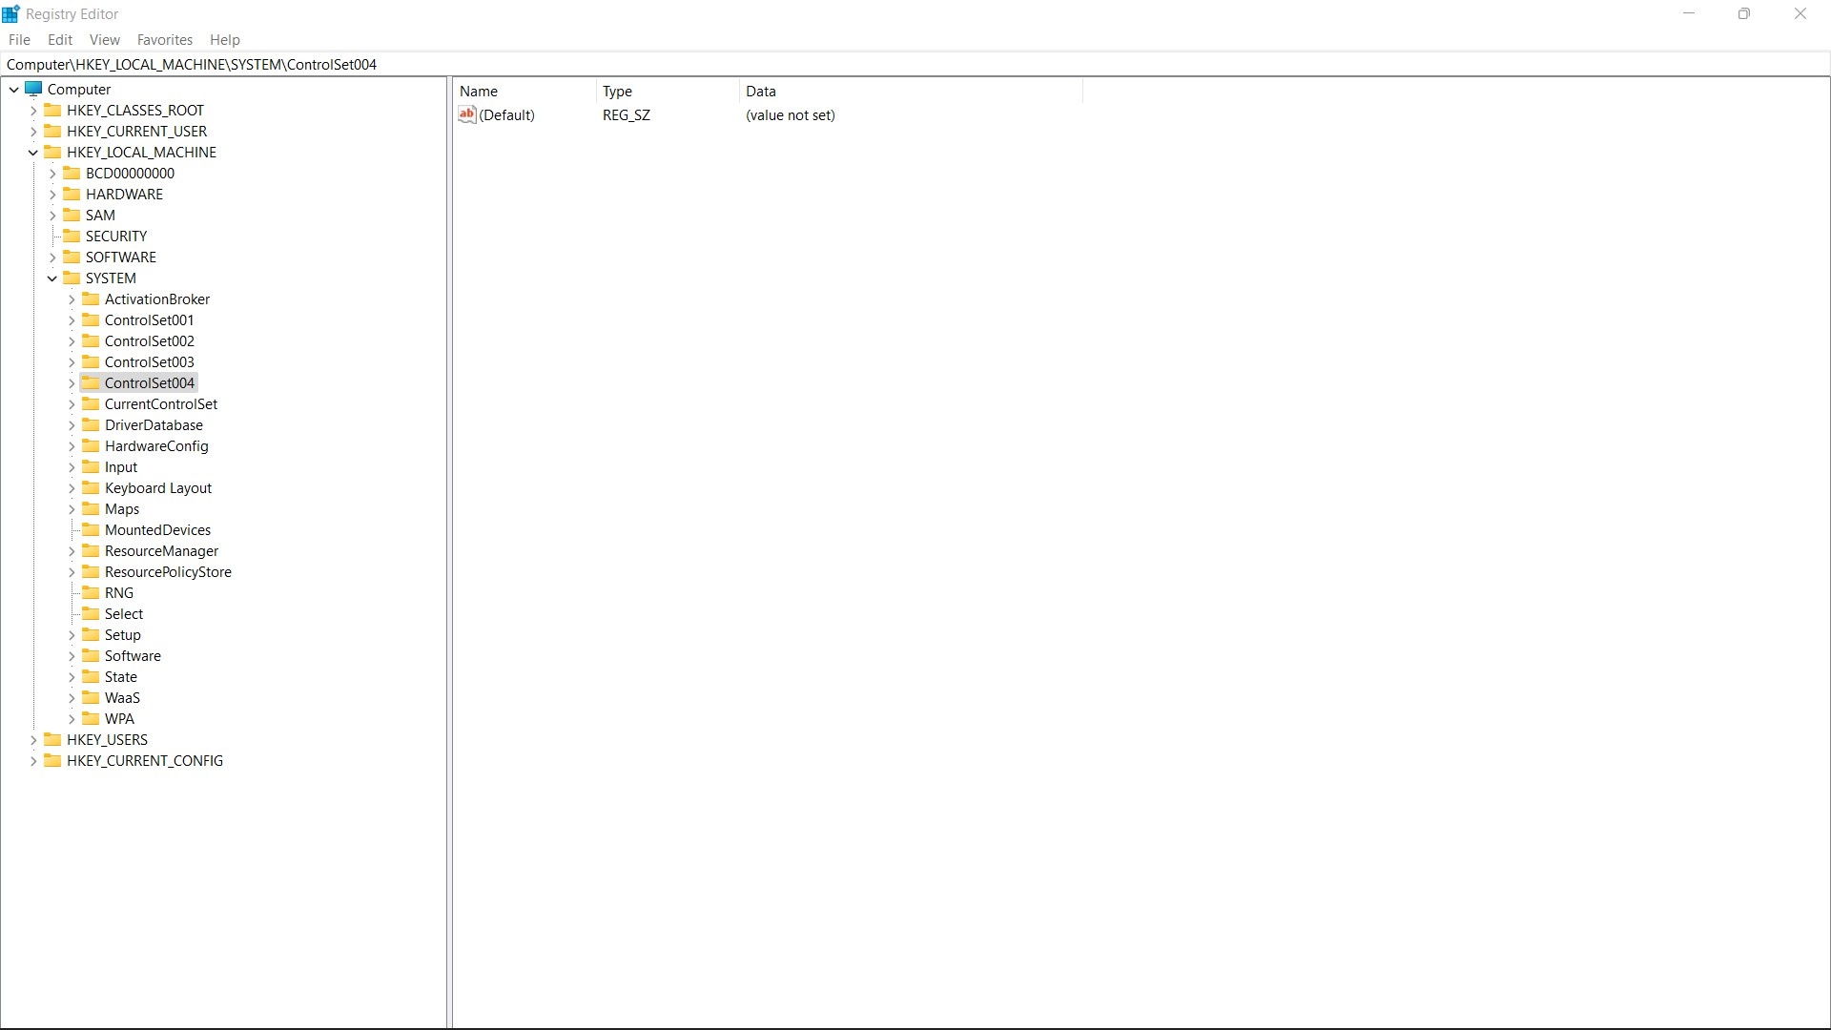The height and width of the screenshot is (1030, 1831).
Task: Expand the ResourcePolicyStore key
Action: [72, 572]
